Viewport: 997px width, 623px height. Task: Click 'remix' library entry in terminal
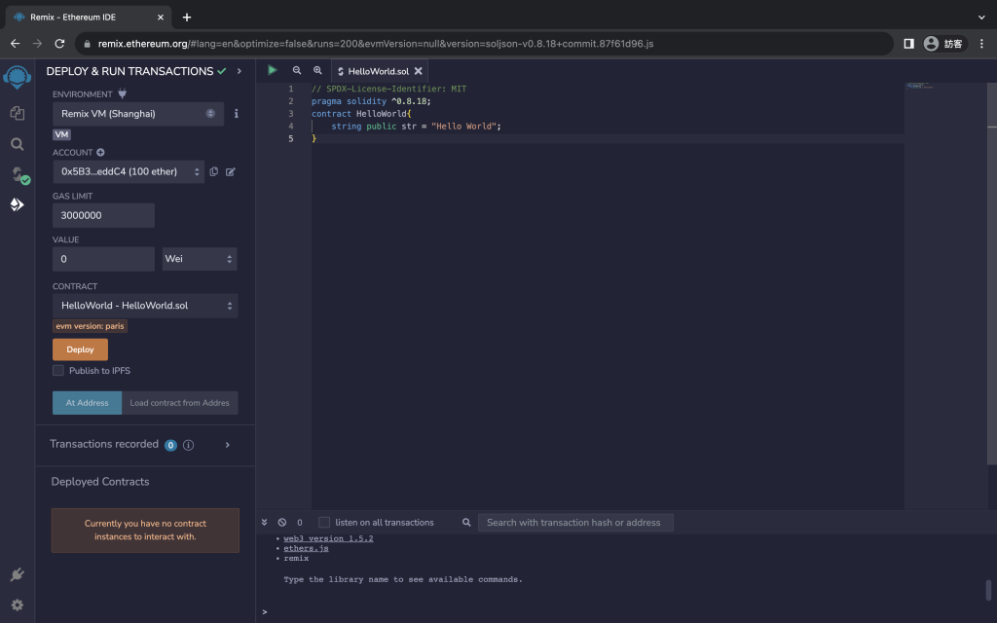coord(296,558)
